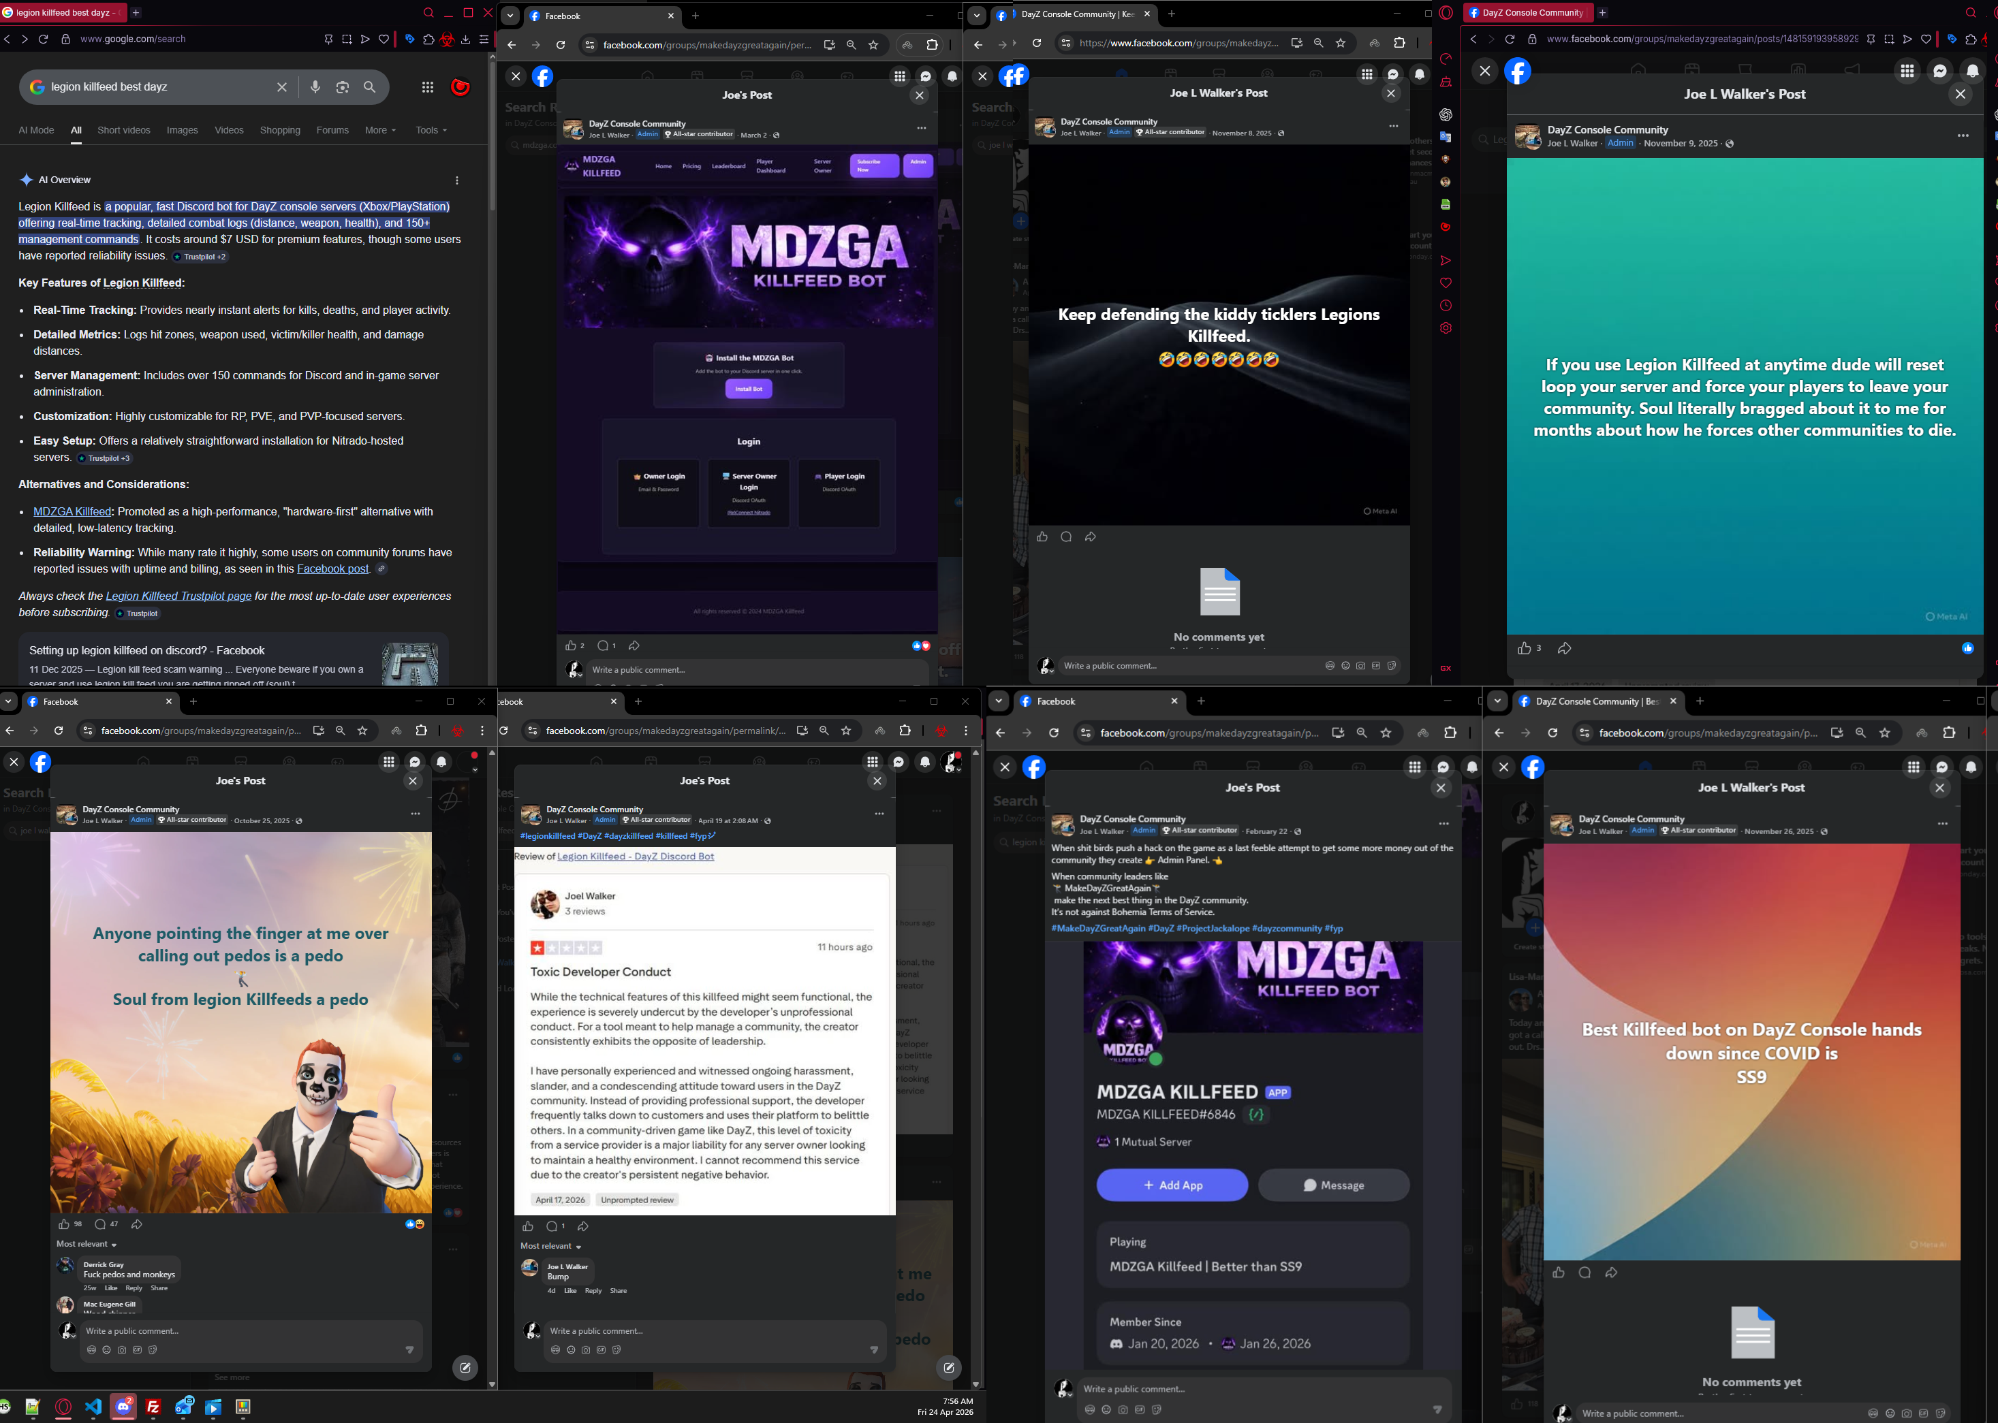Switch to the Short videos tab
This screenshot has width=1998, height=1423.
[x=123, y=131]
